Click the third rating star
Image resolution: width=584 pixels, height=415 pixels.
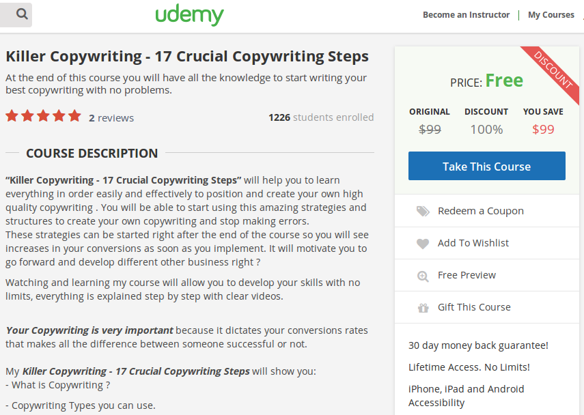(x=43, y=116)
